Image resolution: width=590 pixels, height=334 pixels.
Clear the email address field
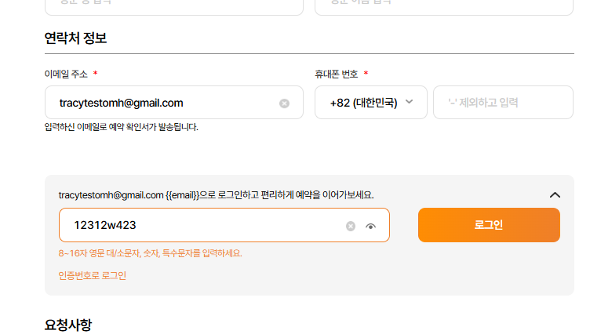tap(284, 103)
